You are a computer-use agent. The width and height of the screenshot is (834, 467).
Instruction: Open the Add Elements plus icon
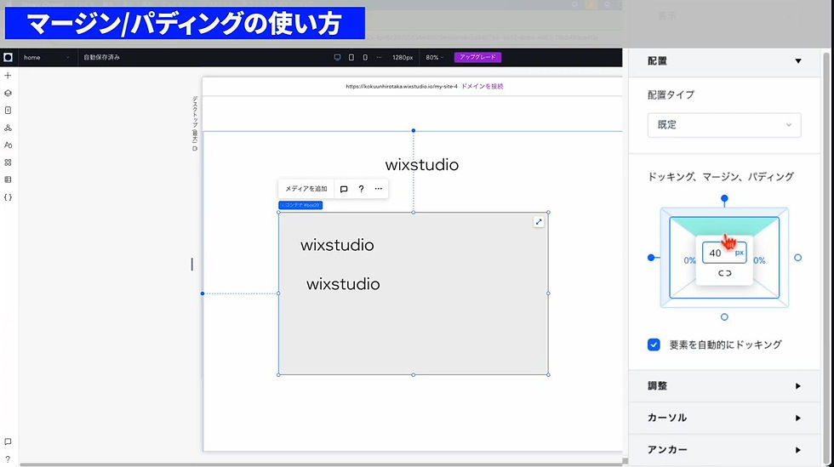(x=8, y=76)
